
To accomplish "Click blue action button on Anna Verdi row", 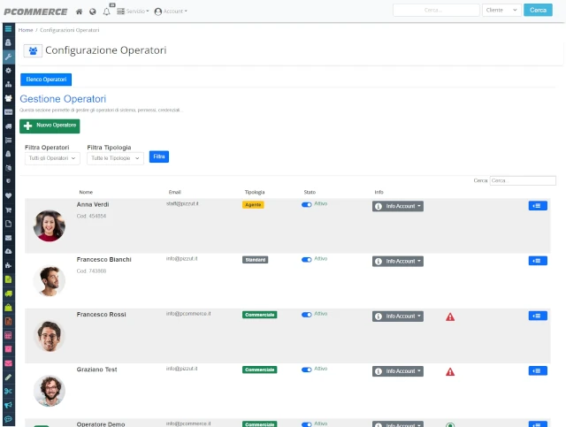I will coord(538,206).
